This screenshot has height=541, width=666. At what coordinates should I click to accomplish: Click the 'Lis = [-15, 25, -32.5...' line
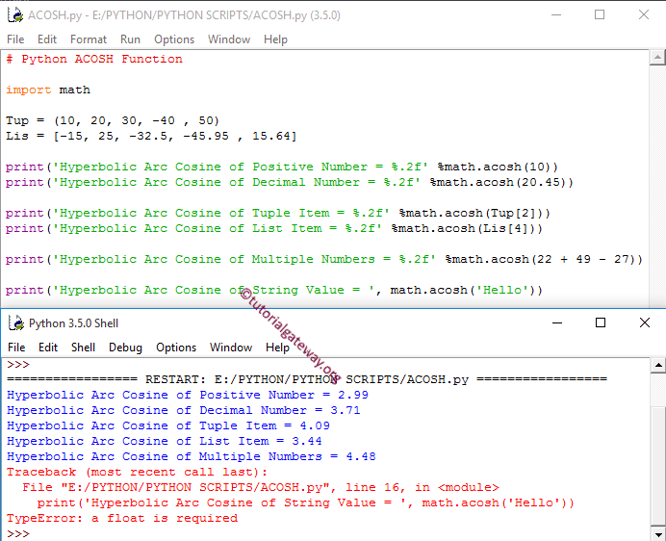pyautogui.click(x=151, y=136)
